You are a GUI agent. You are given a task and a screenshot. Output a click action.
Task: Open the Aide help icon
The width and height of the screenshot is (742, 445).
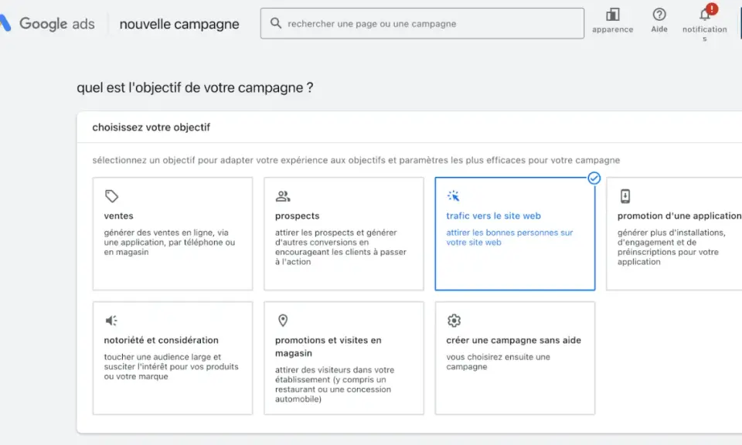coord(659,15)
